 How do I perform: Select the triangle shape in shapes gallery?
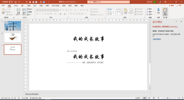click(111, 12)
